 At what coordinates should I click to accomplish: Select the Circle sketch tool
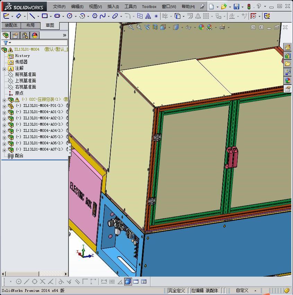tap(70, 16)
